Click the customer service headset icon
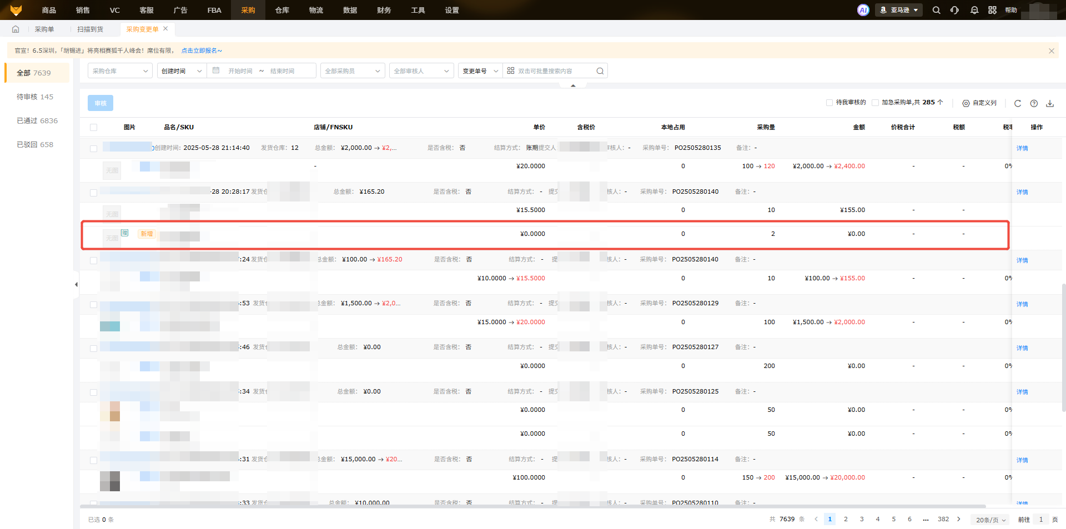The image size is (1066, 529). 954,10
